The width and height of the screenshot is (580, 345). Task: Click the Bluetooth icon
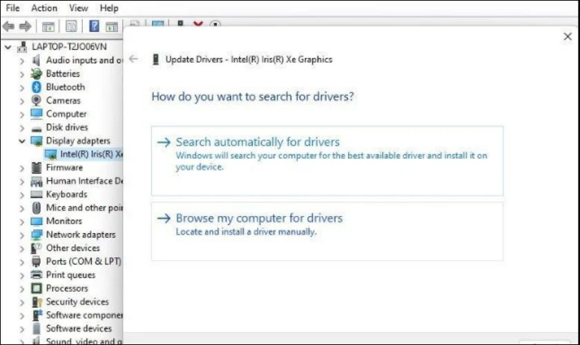(36, 87)
